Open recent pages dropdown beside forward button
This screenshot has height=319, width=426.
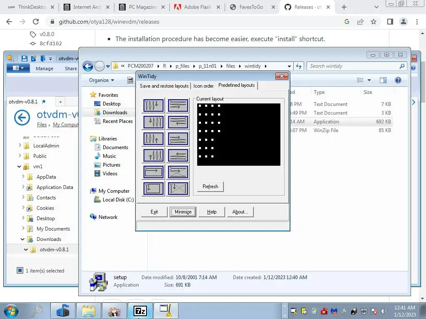point(108,66)
